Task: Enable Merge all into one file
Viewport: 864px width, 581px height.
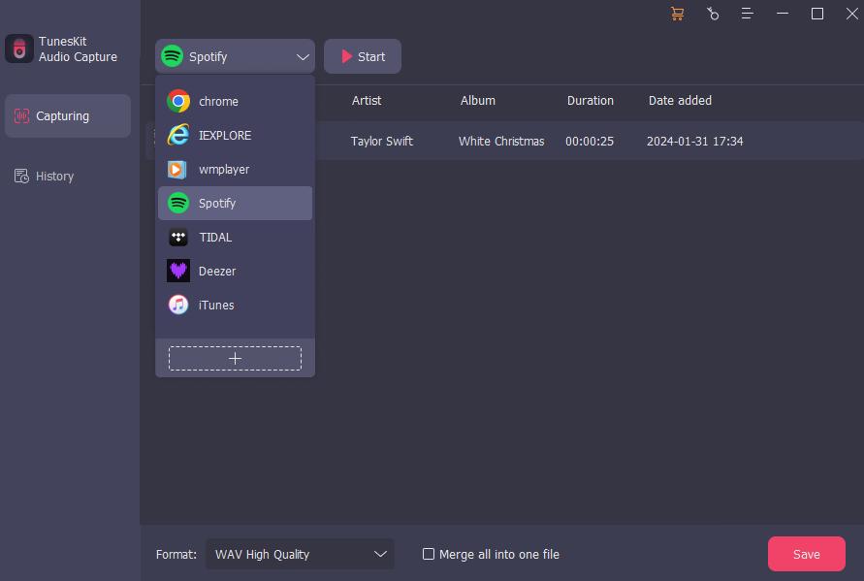Action: tap(428, 554)
